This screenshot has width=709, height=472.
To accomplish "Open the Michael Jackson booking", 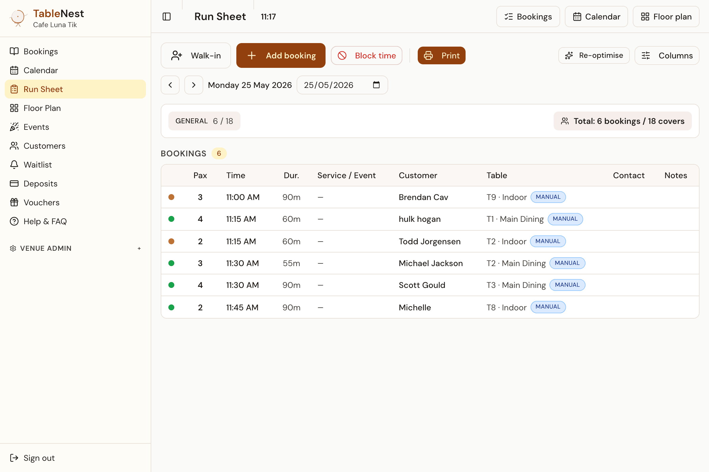I will coord(430,263).
